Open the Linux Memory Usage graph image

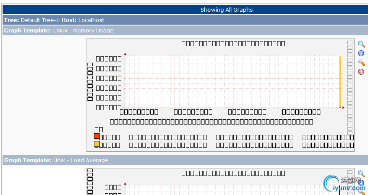pos(220,95)
